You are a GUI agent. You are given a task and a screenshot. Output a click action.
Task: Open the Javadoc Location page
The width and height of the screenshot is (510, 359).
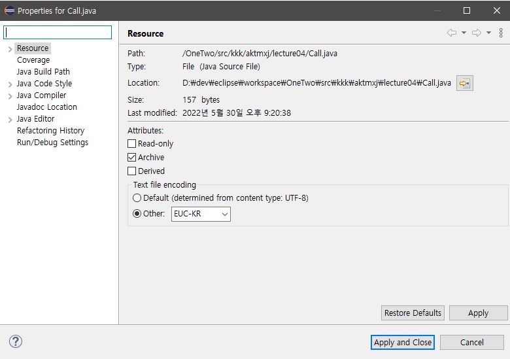[47, 107]
